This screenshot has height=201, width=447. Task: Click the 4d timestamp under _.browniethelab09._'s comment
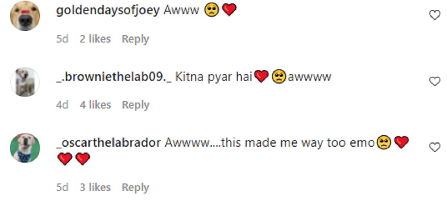[62, 105]
